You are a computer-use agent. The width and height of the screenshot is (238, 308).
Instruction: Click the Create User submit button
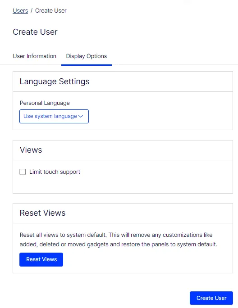click(211, 298)
